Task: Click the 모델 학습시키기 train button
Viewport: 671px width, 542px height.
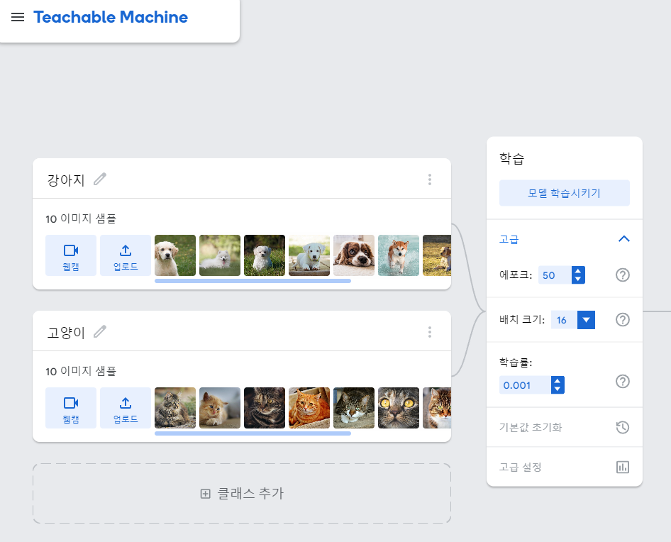Action: (565, 193)
